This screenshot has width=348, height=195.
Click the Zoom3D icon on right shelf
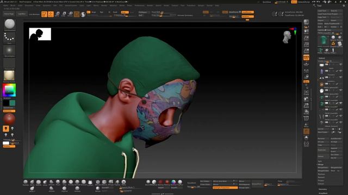[x=306, y=105]
